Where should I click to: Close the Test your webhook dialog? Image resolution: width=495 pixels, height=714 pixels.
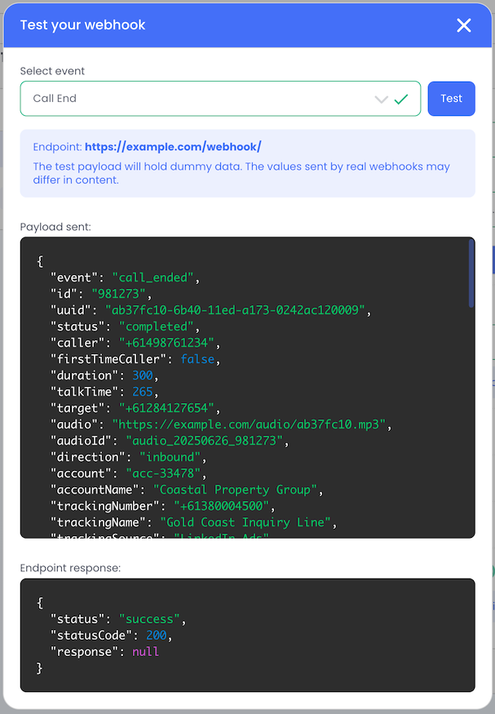point(464,25)
